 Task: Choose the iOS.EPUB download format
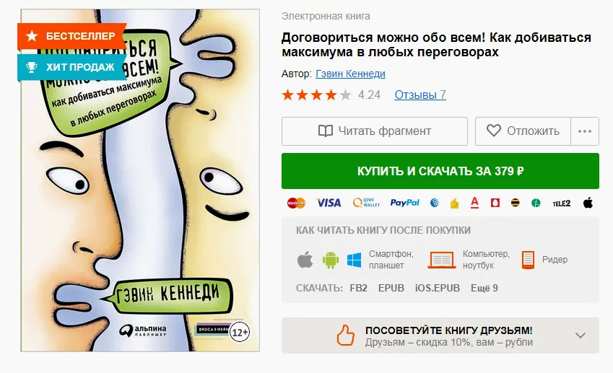[x=437, y=289]
